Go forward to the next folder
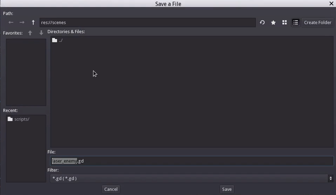The width and height of the screenshot is (336, 195). 22,22
